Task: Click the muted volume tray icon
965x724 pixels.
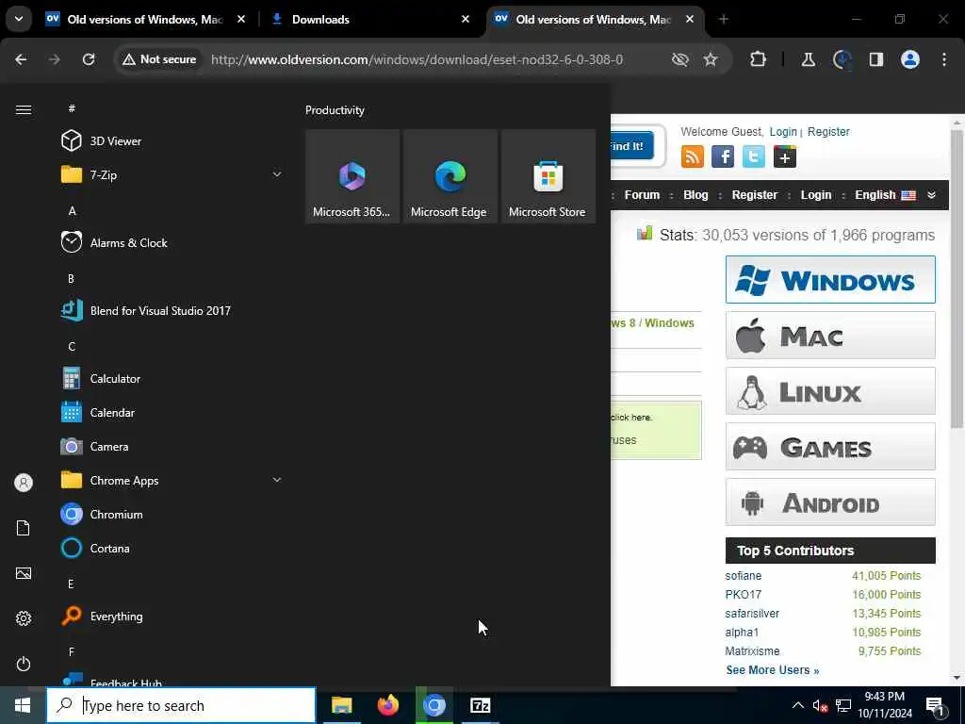Action: coord(820,706)
